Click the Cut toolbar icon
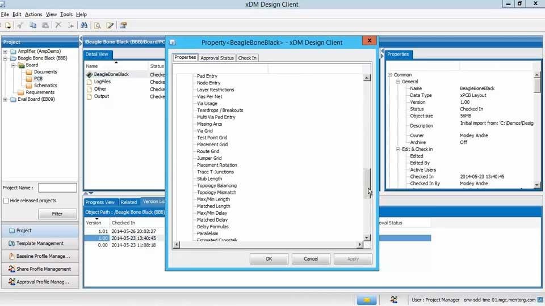This screenshot has width=545, height=306. (20, 25)
